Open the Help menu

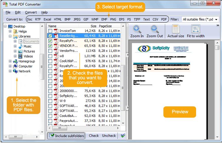point(44,12)
